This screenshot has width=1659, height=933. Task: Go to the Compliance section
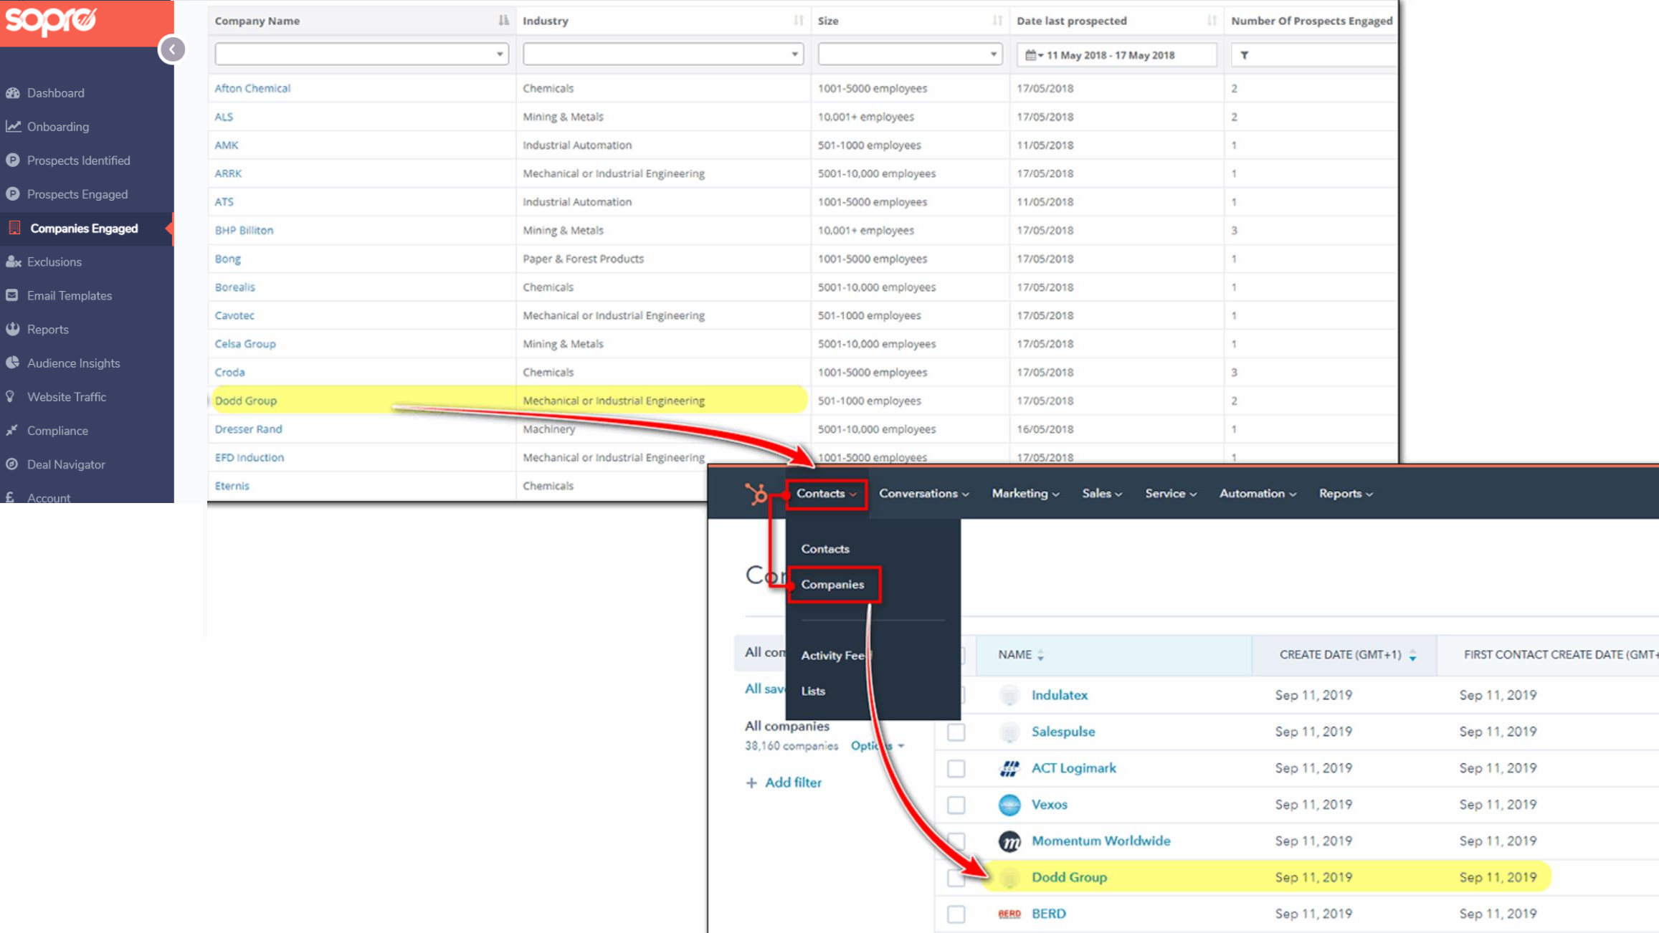(x=57, y=430)
